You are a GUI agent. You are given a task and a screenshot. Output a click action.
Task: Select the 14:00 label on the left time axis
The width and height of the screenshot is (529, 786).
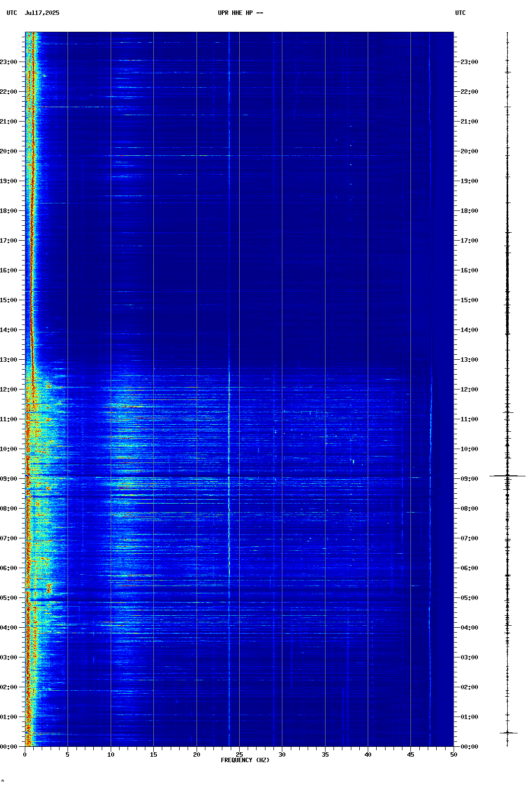(8, 330)
